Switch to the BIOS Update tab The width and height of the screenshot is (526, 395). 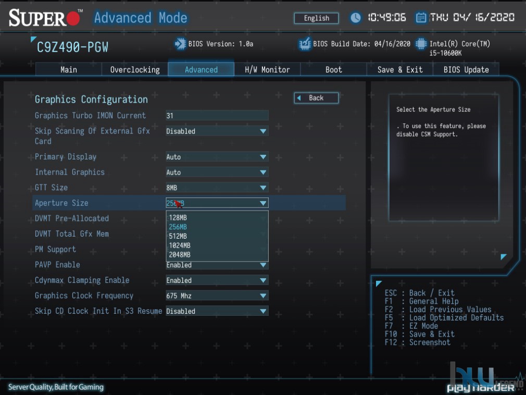466,69
